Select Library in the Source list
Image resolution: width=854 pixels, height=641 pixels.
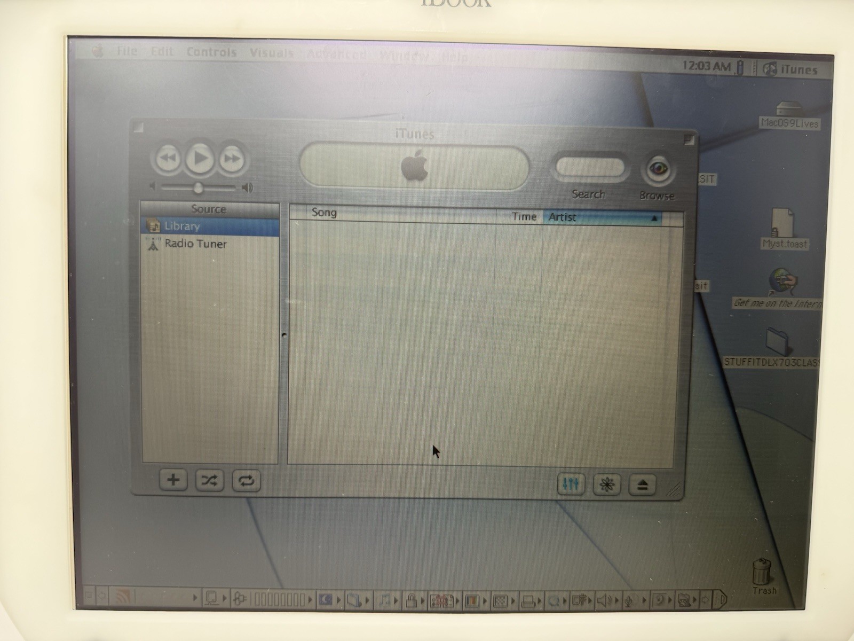(x=210, y=226)
